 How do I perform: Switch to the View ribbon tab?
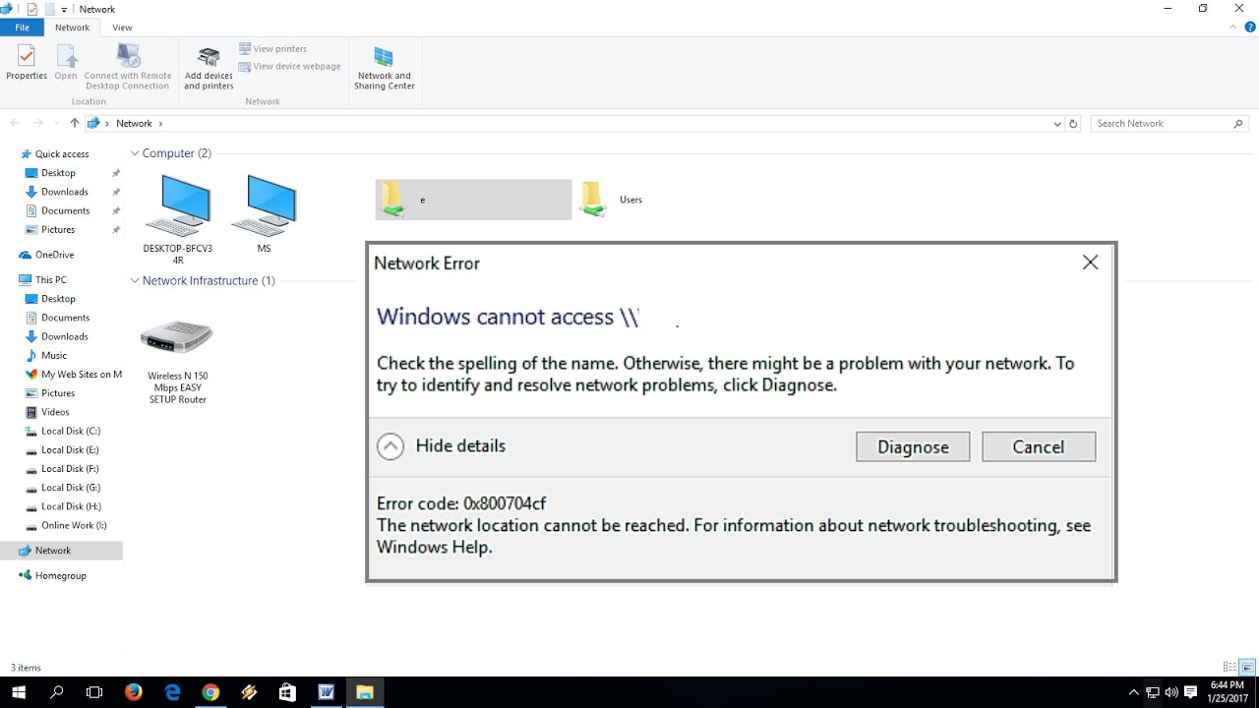point(122,28)
